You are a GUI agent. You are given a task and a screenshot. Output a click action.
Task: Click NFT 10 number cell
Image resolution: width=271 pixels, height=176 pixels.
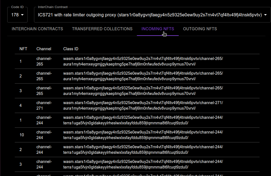coord(22,135)
